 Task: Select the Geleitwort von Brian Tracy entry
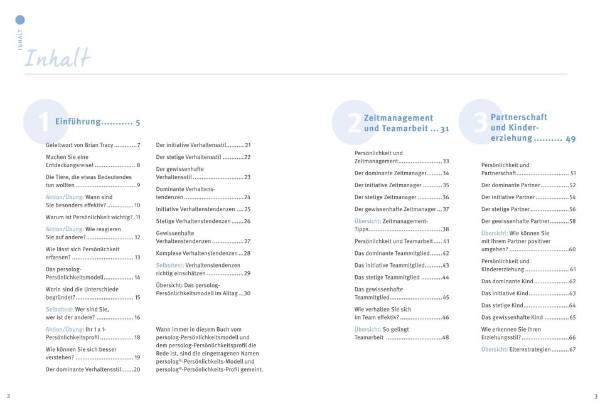coord(93,145)
